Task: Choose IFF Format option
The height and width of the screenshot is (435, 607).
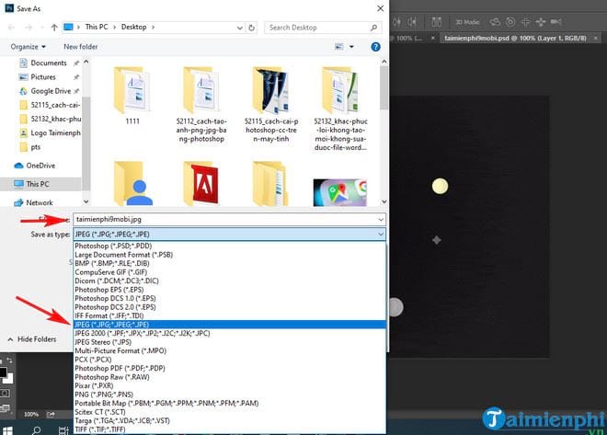Action: [x=230, y=315]
